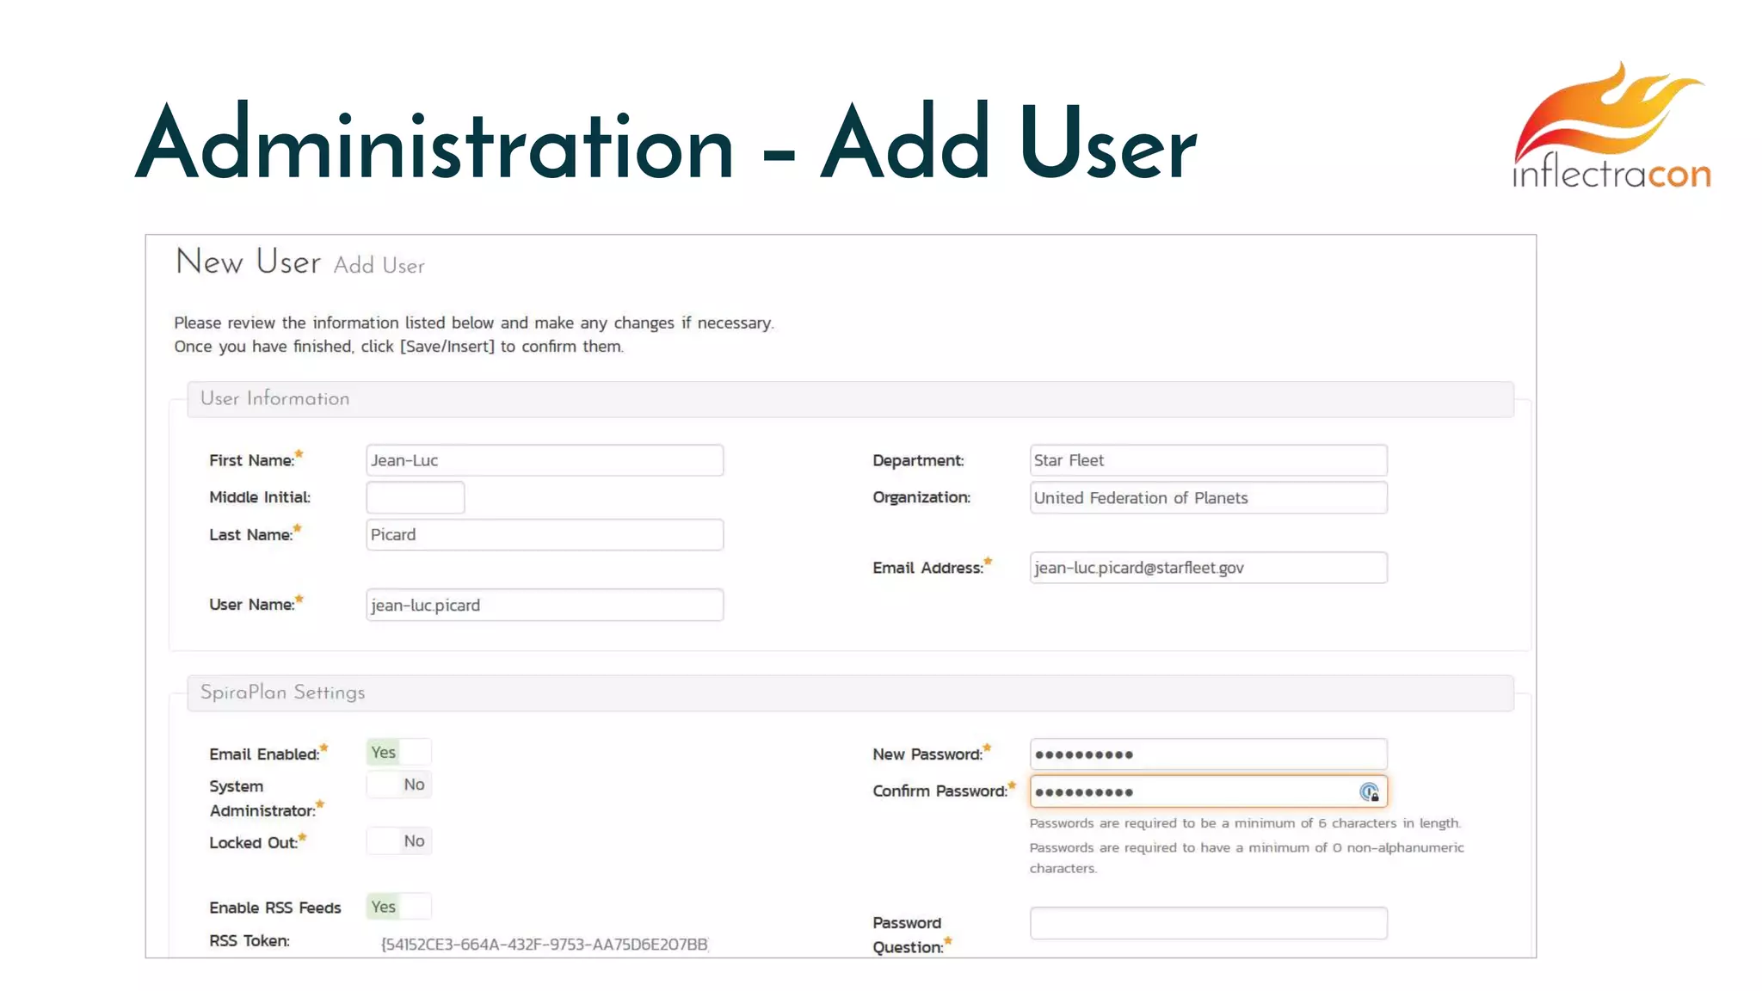Click the Email Address input field

pyautogui.click(x=1208, y=568)
